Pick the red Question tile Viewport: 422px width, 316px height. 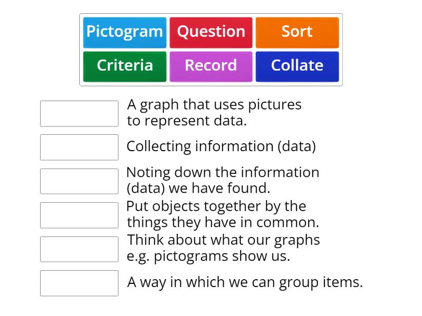pyautogui.click(x=211, y=32)
